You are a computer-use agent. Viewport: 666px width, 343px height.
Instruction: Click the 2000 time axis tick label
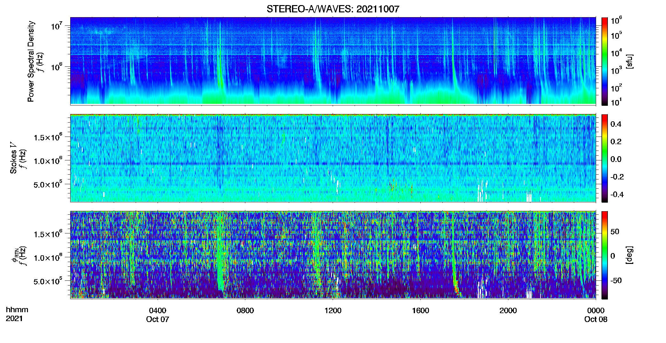(x=508, y=311)
